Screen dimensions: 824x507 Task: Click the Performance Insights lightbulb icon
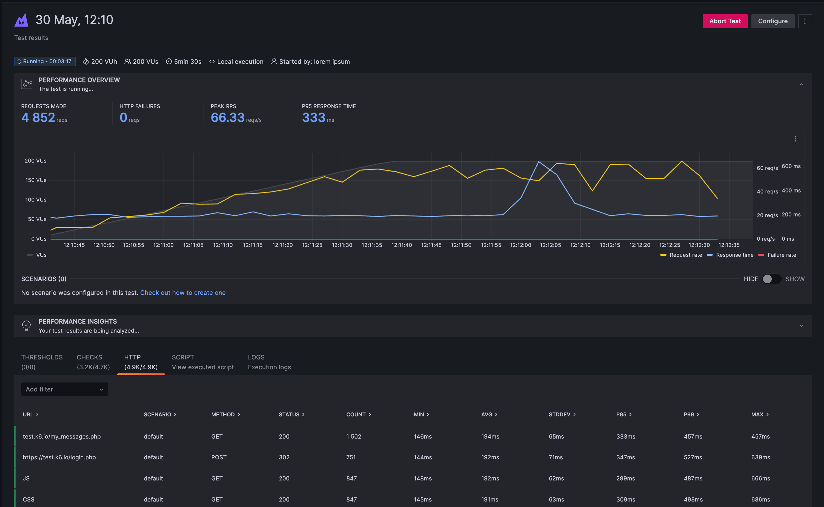[26, 325]
